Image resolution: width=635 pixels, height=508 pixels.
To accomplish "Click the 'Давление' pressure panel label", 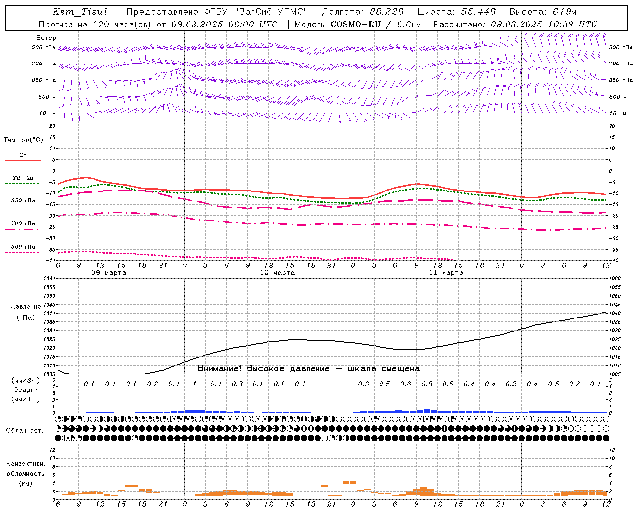I will click(x=26, y=307).
